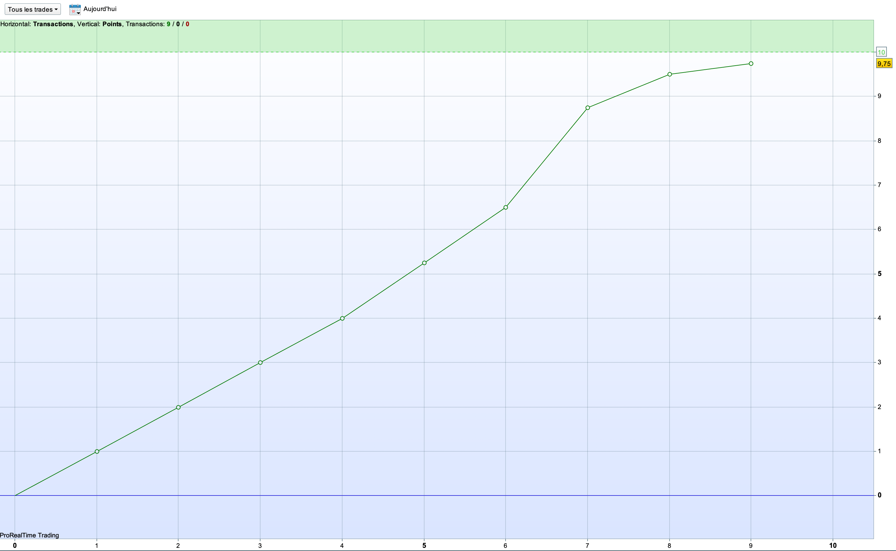
Task: Click the yellow 9,75 value label
Action: click(x=884, y=64)
